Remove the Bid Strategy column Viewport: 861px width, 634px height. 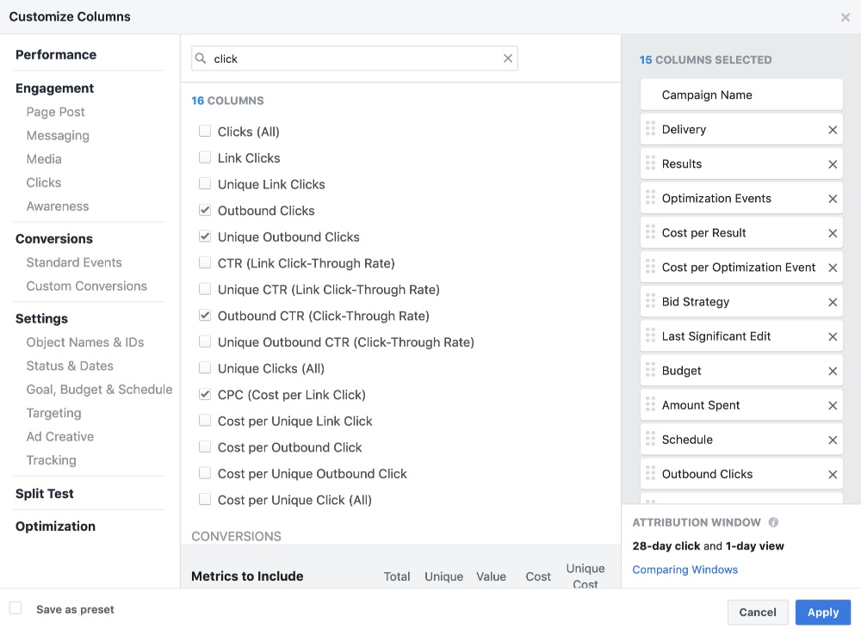833,302
